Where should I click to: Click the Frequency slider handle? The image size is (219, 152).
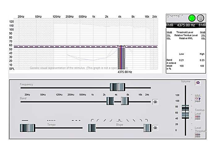(118, 87)
